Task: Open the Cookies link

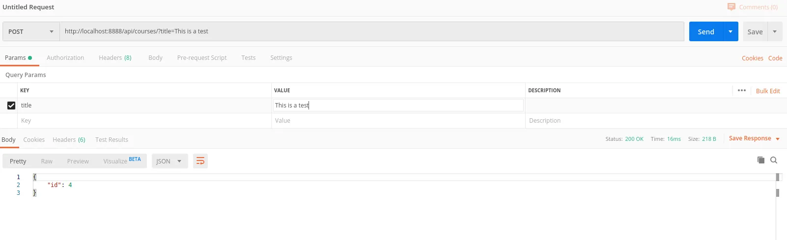Action: (752, 58)
